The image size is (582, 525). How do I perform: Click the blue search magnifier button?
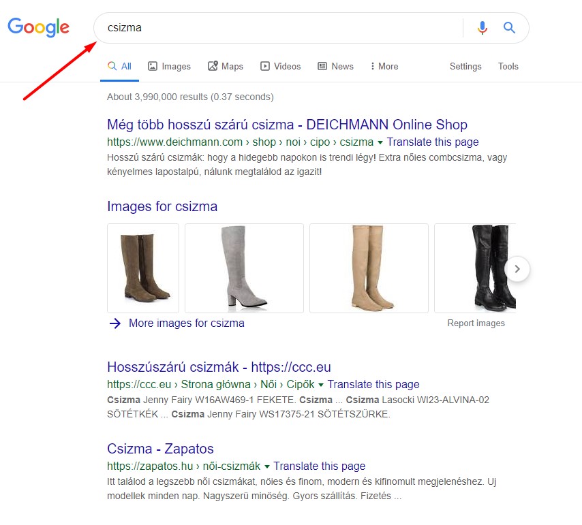coord(509,27)
